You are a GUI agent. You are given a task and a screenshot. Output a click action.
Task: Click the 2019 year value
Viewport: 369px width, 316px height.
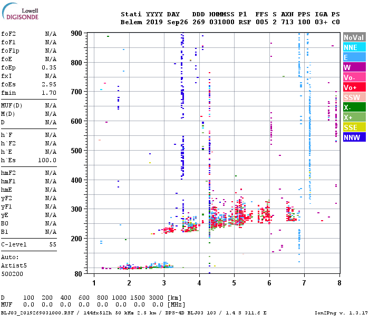154,22
